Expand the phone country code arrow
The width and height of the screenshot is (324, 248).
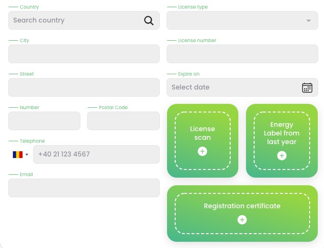tap(27, 154)
